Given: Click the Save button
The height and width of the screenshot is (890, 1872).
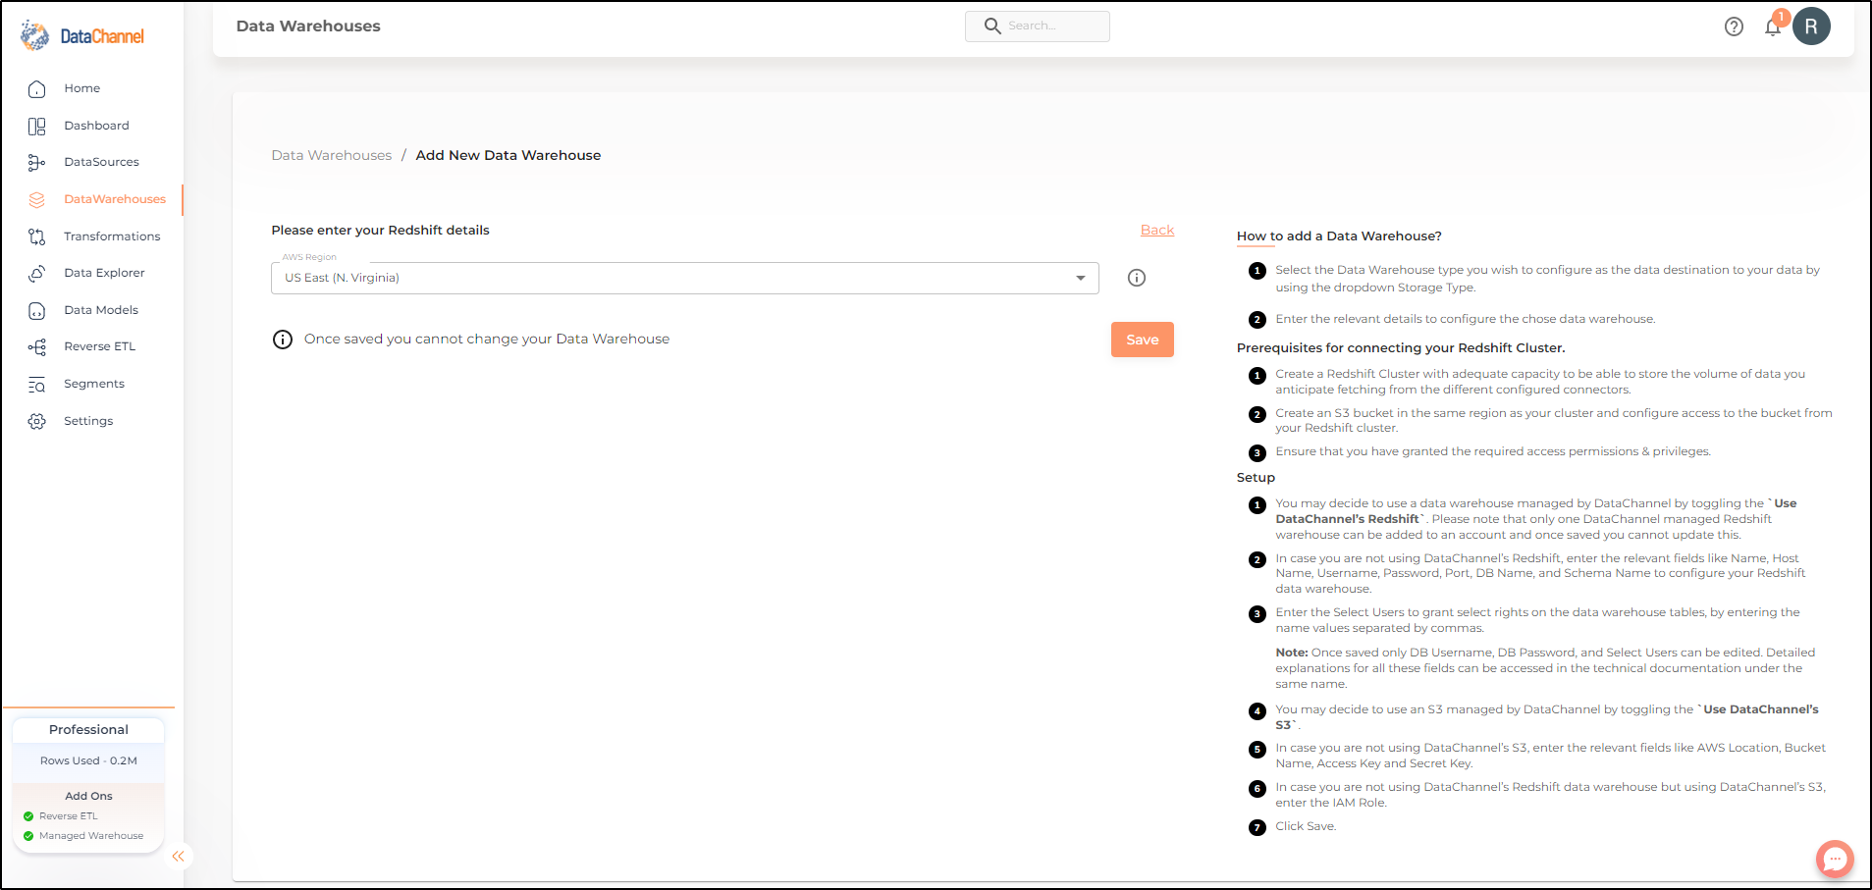Looking at the screenshot, I should (x=1143, y=340).
